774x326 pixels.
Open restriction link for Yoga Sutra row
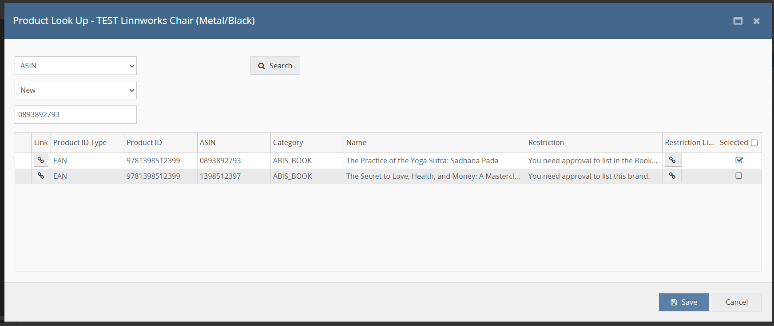(673, 160)
